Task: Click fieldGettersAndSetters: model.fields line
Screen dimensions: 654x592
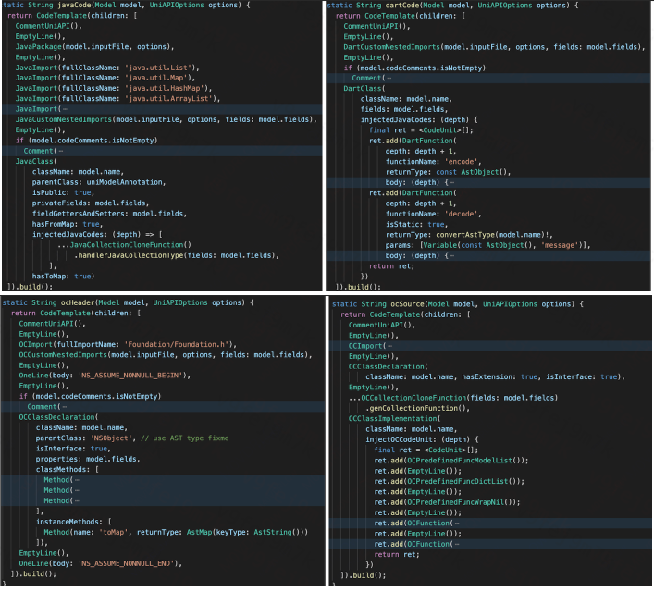Action: point(109,214)
